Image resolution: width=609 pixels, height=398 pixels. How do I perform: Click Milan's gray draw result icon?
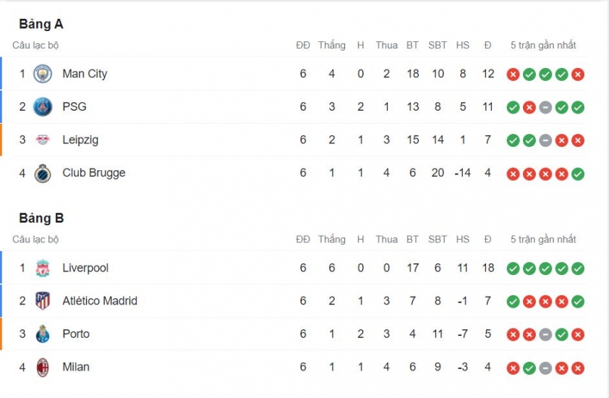545,368
